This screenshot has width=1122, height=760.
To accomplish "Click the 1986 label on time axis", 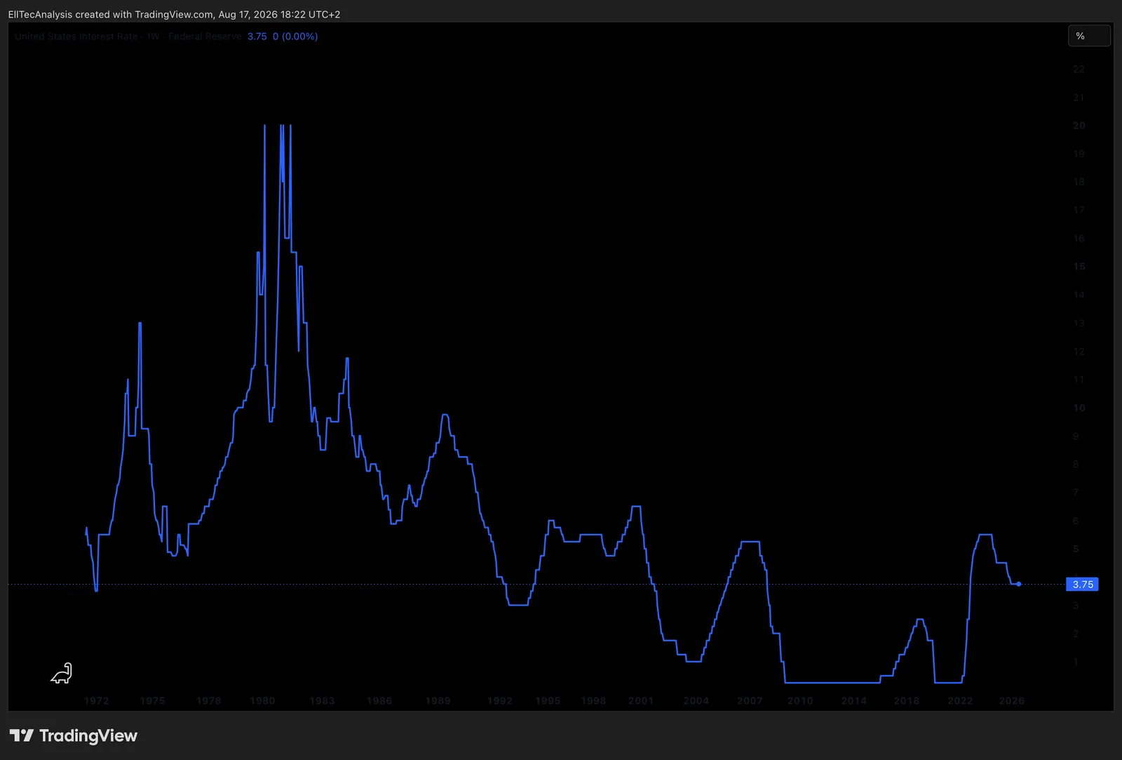I will click(x=379, y=700).
